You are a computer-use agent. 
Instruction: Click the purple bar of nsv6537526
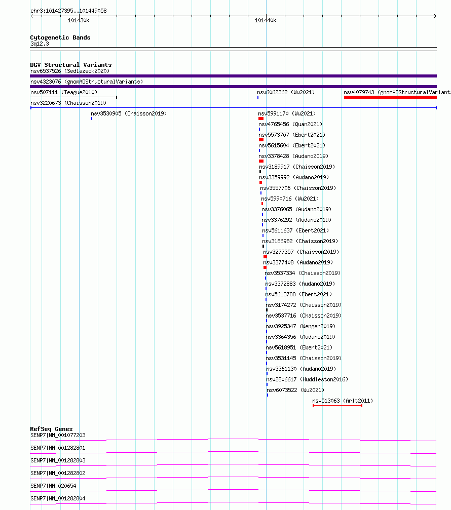233,76
